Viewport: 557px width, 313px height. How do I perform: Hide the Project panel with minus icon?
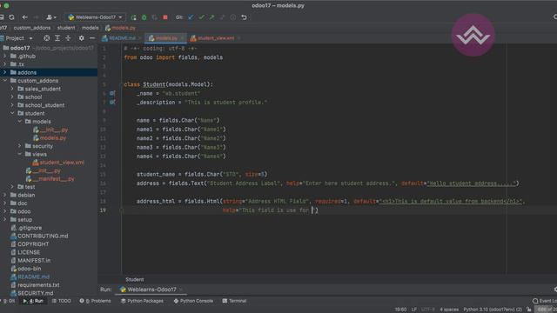click(92, 38)
